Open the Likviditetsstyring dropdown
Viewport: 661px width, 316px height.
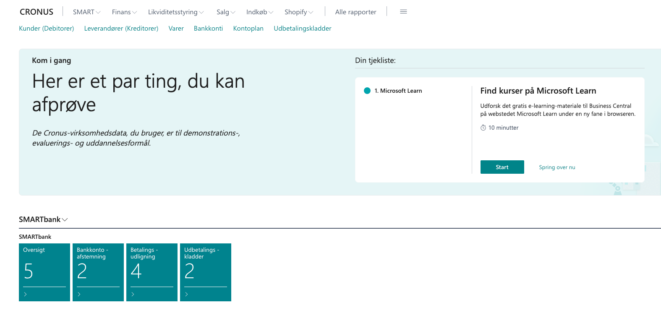(176, 12)
